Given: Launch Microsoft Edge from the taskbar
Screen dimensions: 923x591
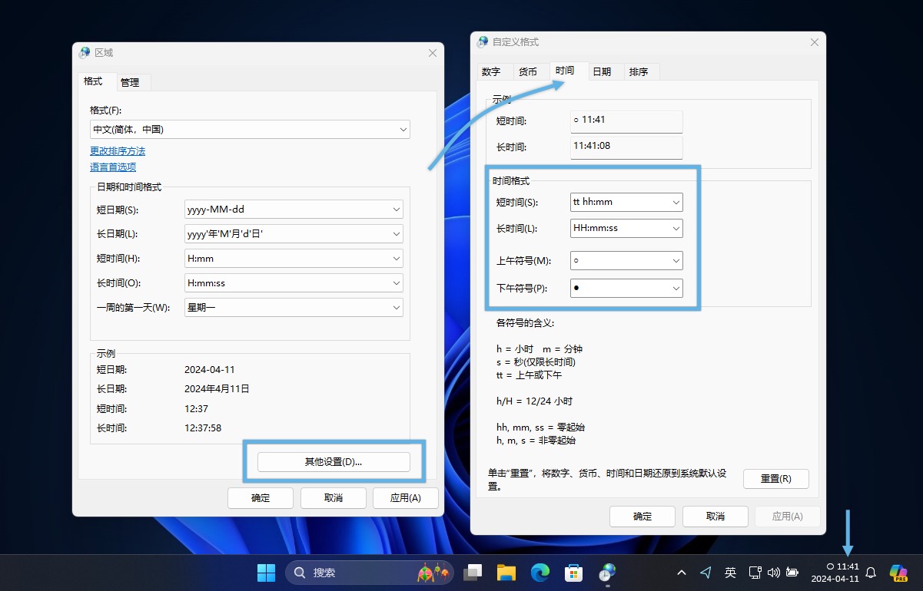Looking at the screenshot, I should point(540,573).
